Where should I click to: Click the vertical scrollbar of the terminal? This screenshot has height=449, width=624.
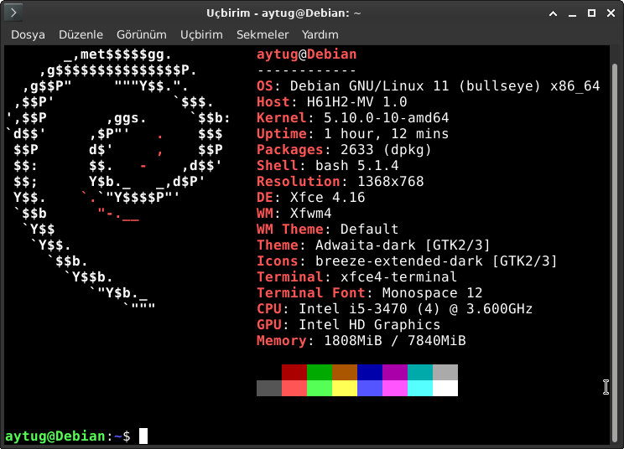[615, 255]
